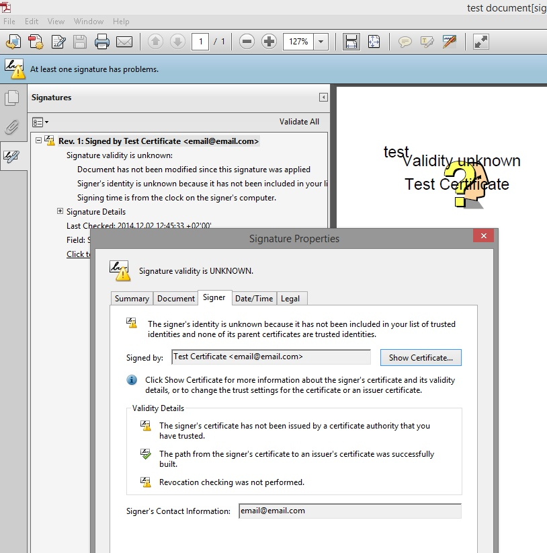This screenshot has width=547, height=553.
Task: Expand the Signature Details node
Action: point(60,211)
